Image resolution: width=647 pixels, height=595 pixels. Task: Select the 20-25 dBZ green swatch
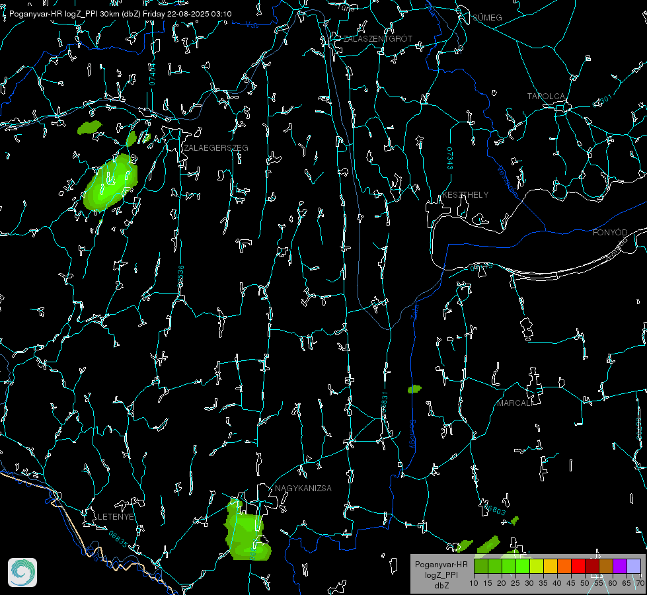click(x=509, y=566)
